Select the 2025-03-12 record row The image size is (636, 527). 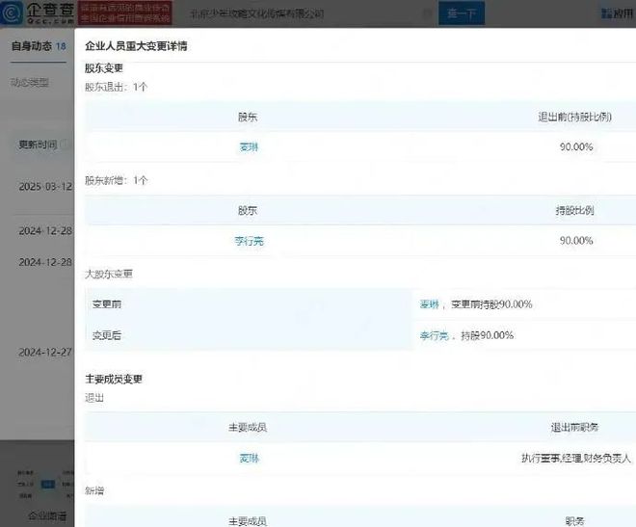point(45,187)
